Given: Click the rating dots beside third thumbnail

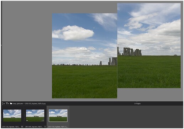Looking at the screenshot, I should pyautogui.click(x=48, y=117).
